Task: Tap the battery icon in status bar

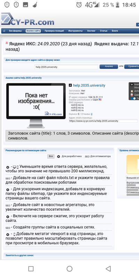Action: [x=117, y=5]
